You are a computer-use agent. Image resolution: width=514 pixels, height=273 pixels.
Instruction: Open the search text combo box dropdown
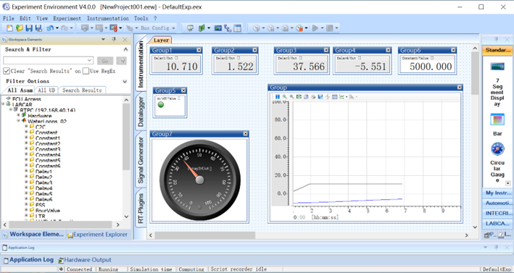89,61
